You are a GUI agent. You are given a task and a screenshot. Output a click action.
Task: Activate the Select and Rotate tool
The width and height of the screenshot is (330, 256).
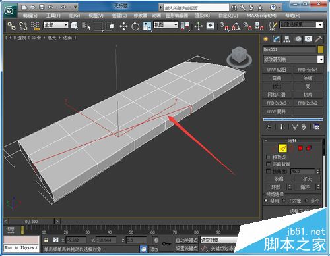(x=135, y=26)
